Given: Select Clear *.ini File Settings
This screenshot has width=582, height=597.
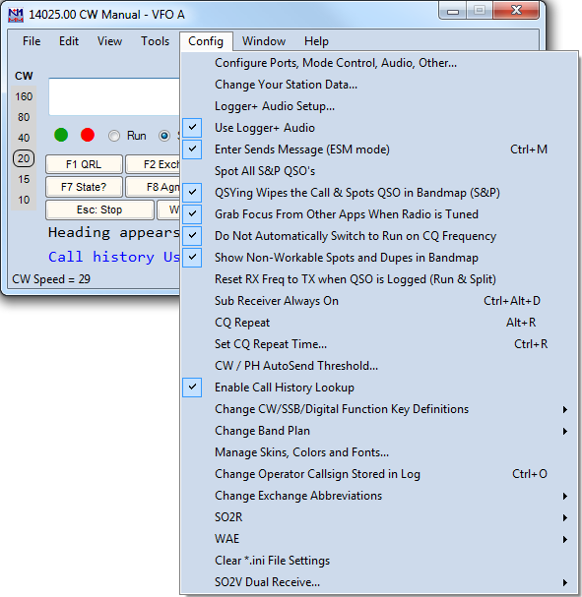Looking at the screenshot, I should coord(379,561).
